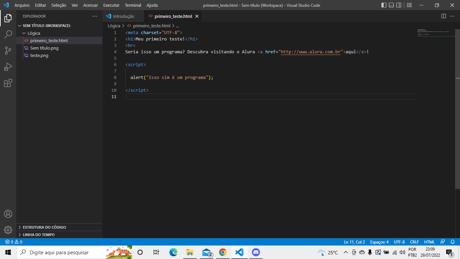Select Sem título.png in the explorer
This screenshot has height=259, width=460.
pos(59,48)
